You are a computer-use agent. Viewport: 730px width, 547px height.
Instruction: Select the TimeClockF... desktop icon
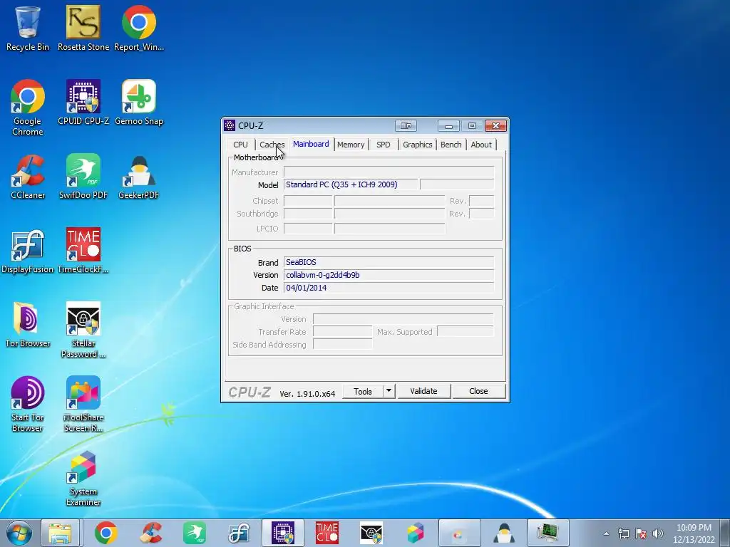tap(83, 251)
